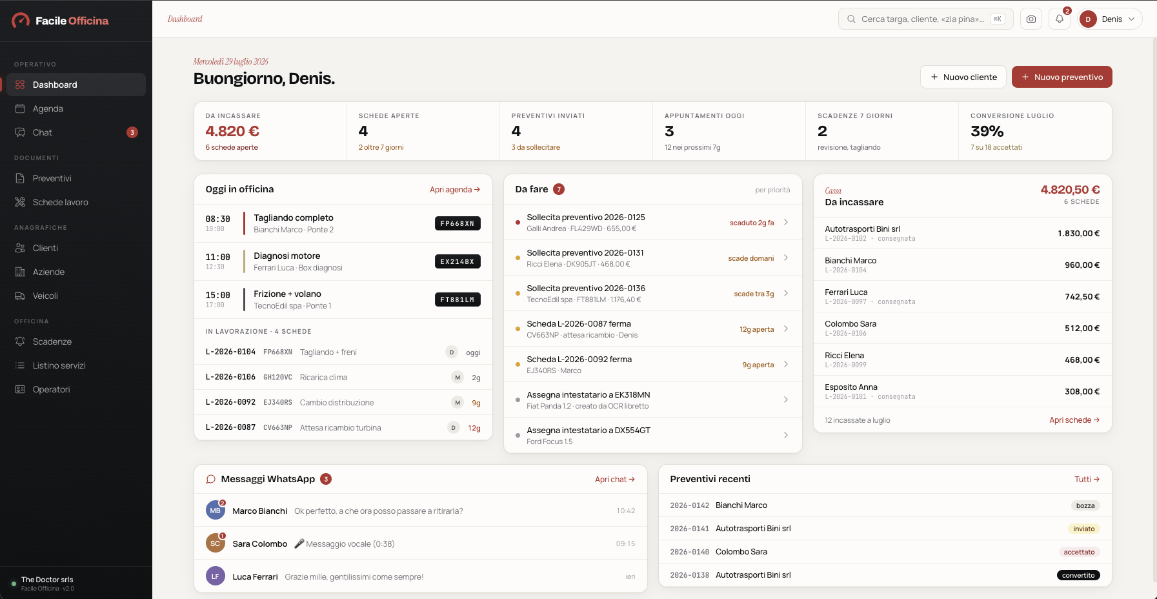The height and width of the screenshot is (599, 1157).
Task: Click Nuovo preventivo button
Action: pos(1062,77)
